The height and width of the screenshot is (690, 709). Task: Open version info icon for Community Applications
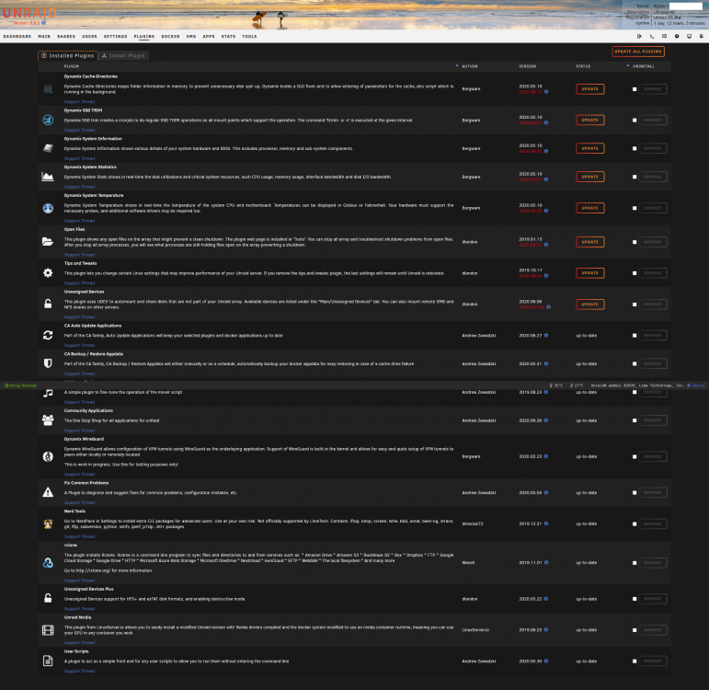(x=546, y=420)
